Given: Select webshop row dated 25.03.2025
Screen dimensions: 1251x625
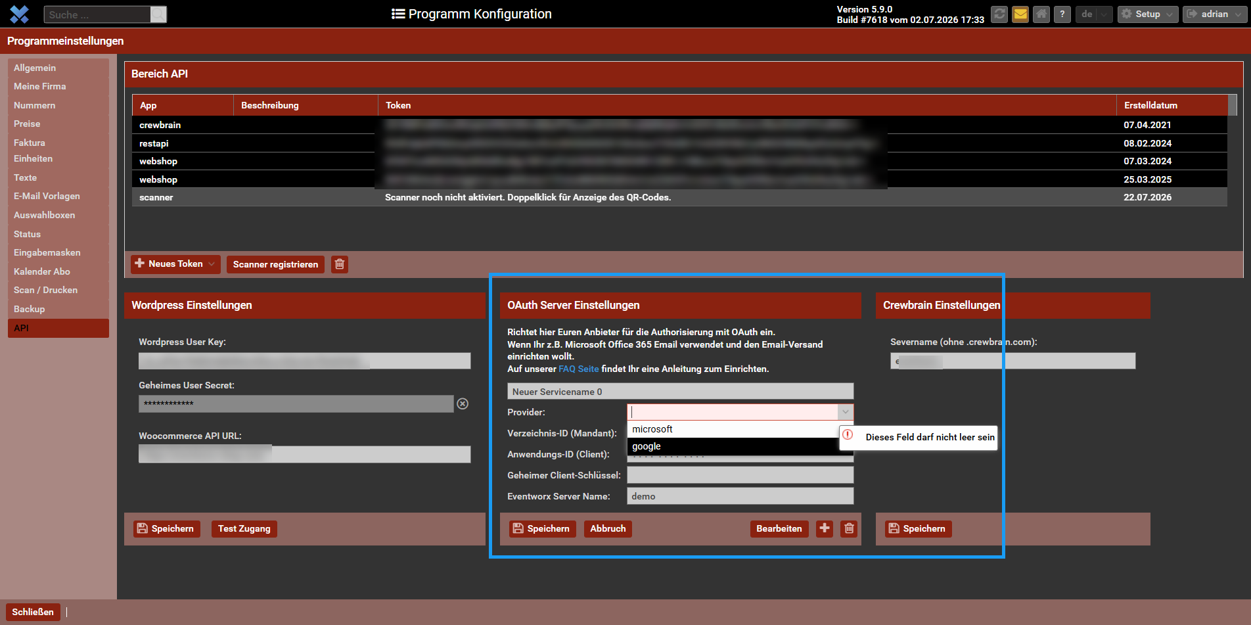Looking at the screenshot, I should (x=679, y=179).
